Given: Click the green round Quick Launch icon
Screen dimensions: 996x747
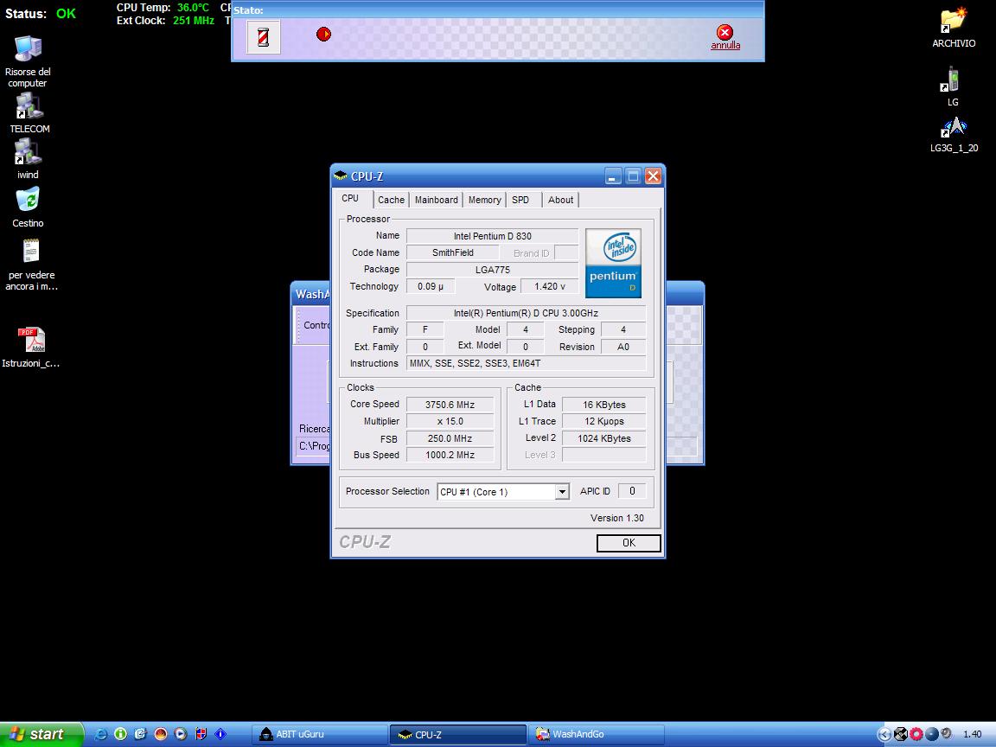Looking at the screenshot, I should [121, 734].
